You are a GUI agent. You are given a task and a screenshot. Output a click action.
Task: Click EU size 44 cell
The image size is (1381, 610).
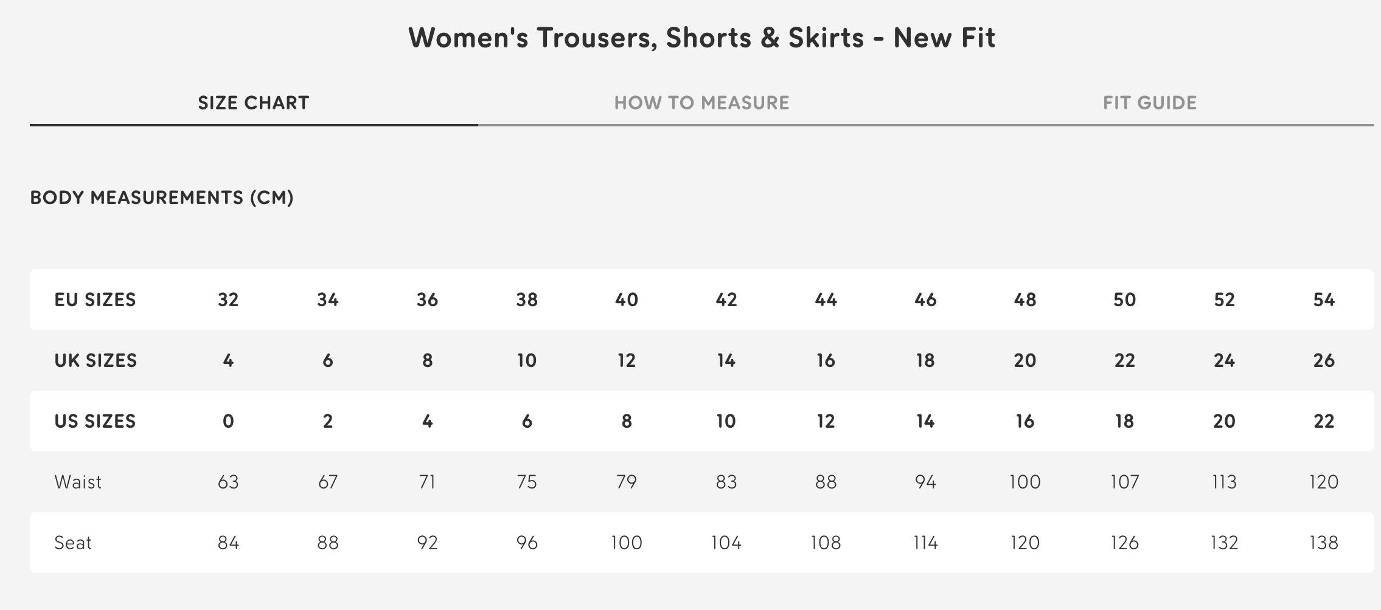point(826,300)
